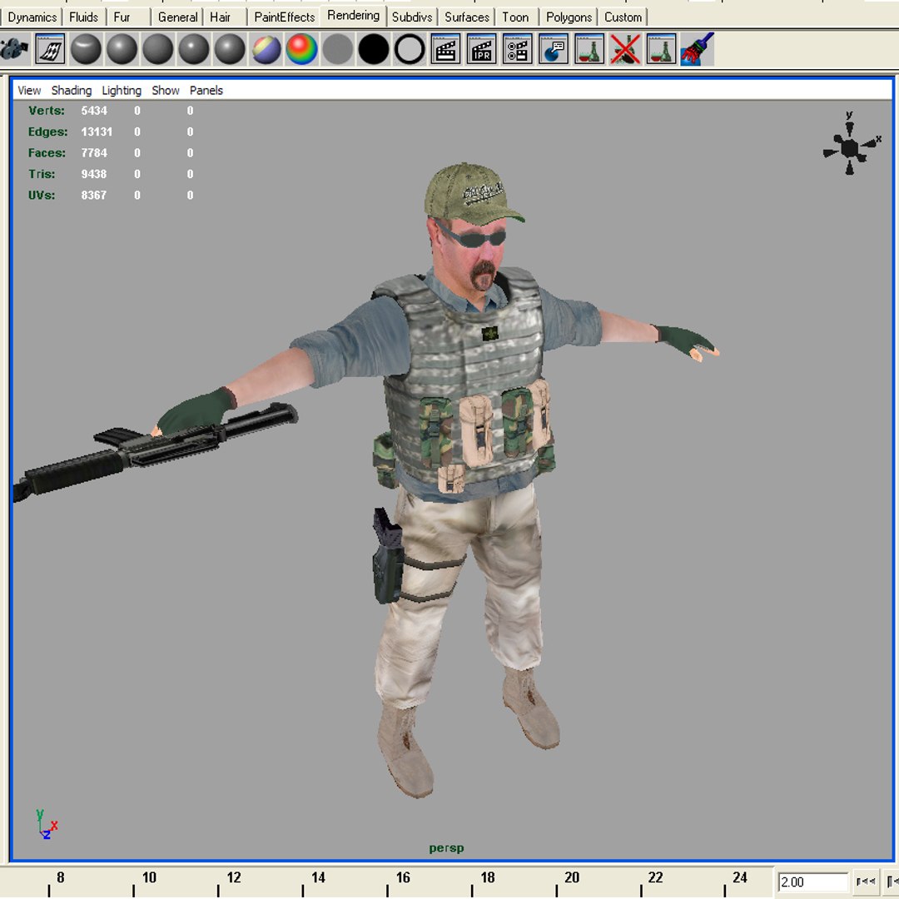899x899 pixels.
Task: Open the Panels menu
Action: pos(206,90)
